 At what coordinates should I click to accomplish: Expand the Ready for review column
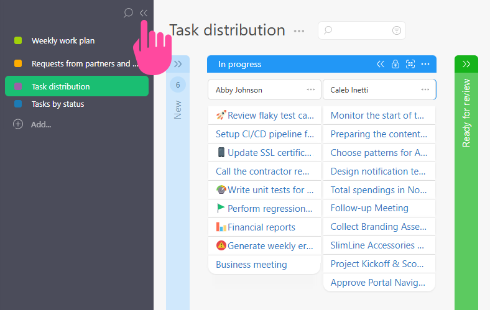[x=466, y=64]
